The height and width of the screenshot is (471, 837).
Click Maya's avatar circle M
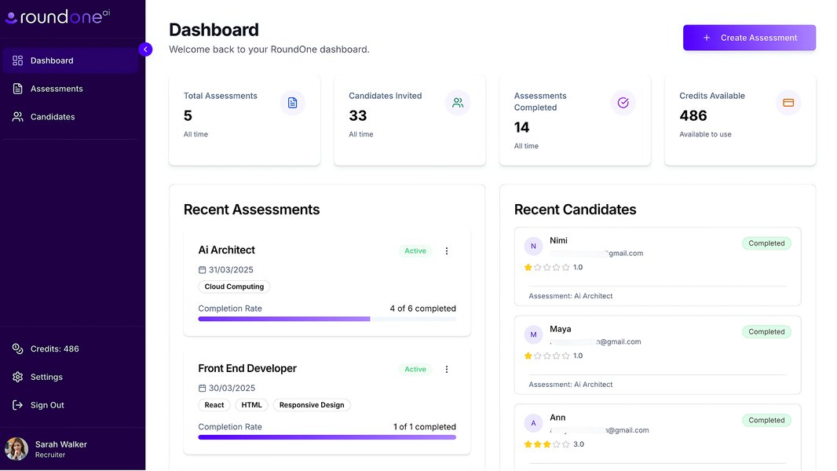tap(533, 335)
